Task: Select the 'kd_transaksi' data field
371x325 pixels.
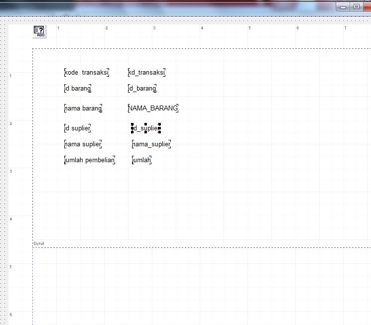Action: (x=146, y=73)
